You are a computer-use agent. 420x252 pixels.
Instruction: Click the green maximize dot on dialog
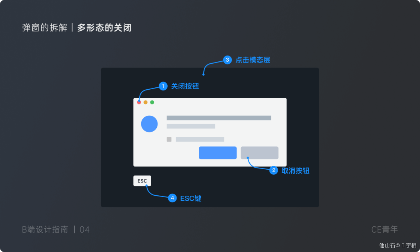(152, 102)
